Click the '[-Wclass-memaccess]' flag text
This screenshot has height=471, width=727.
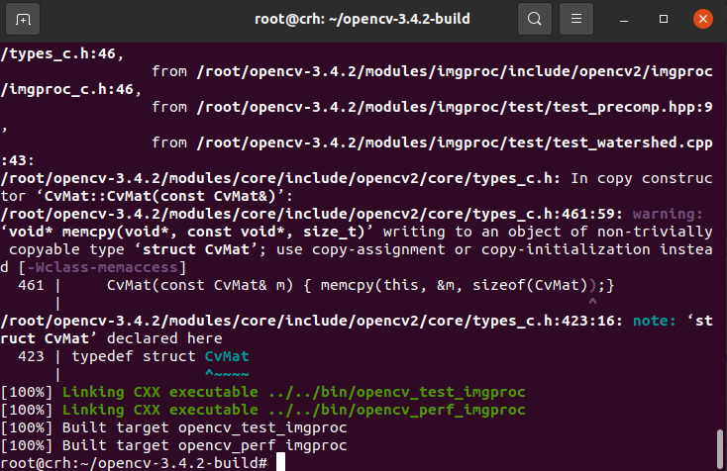[x=102, y=267]
